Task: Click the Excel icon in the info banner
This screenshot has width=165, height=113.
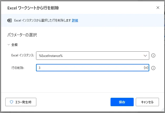Action: point(9,20)
